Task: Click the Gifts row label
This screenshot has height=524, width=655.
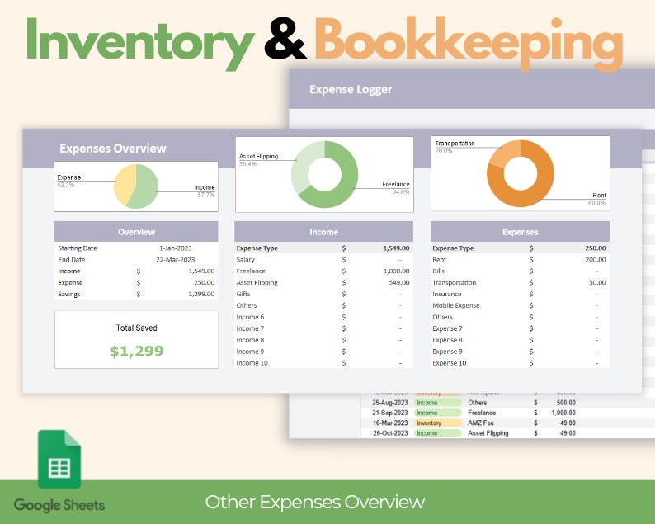Action: 243,294
